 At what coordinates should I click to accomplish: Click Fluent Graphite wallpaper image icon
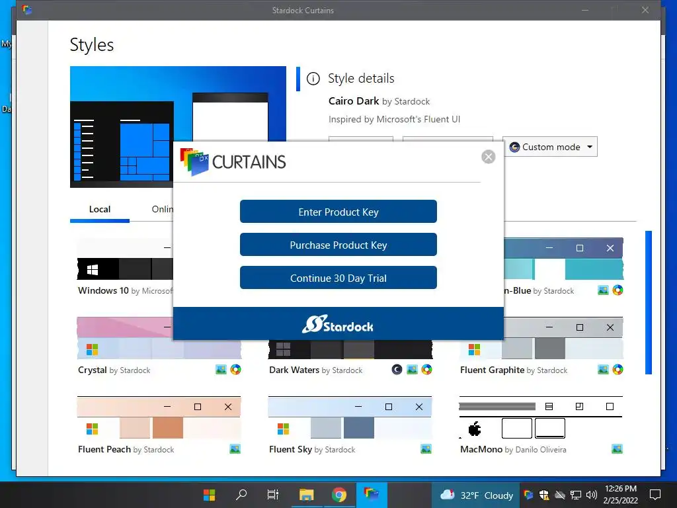[603, 370]
